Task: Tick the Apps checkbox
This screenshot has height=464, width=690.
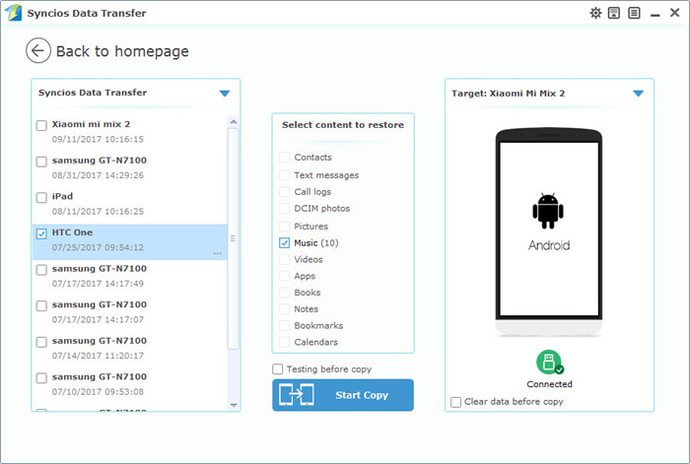Action: (284, 276)
